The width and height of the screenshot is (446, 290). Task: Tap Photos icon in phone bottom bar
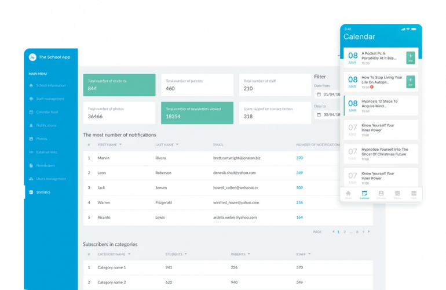click(397, 194)
